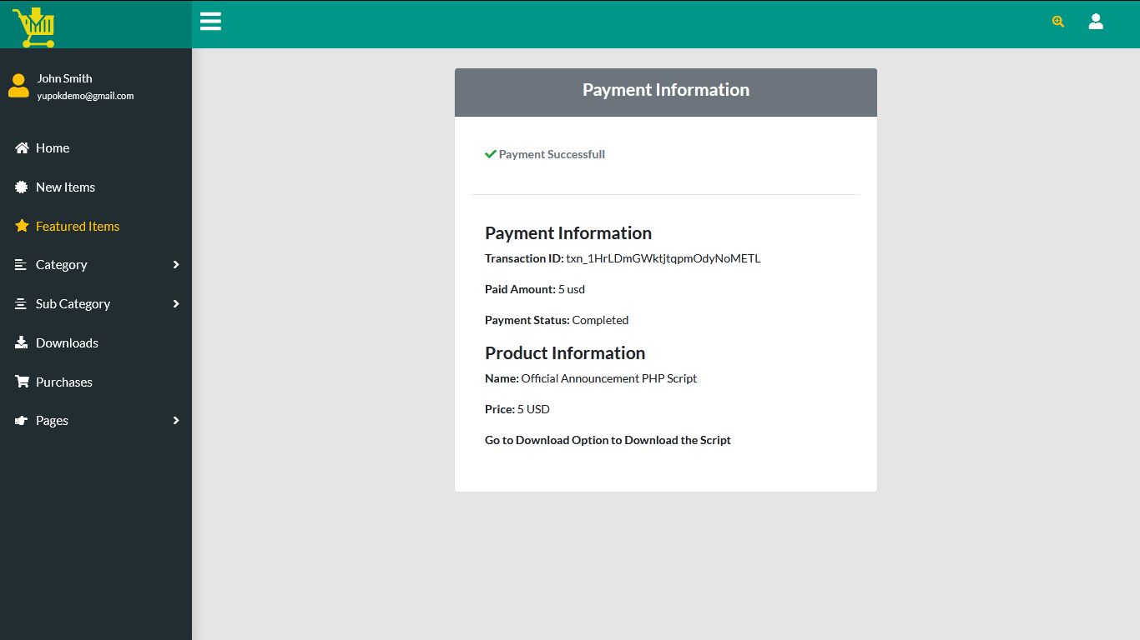Viewport: 1140px width, 640px height.
Task: Click the Purchases cart icon
Action: pos(22,382)
